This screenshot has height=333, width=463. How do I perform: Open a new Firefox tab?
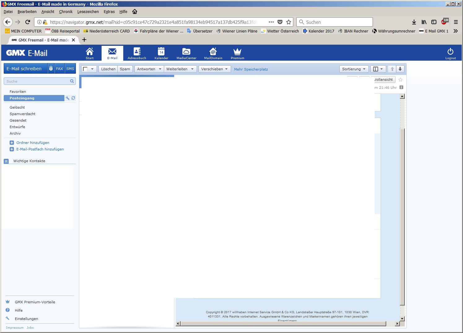84,40
